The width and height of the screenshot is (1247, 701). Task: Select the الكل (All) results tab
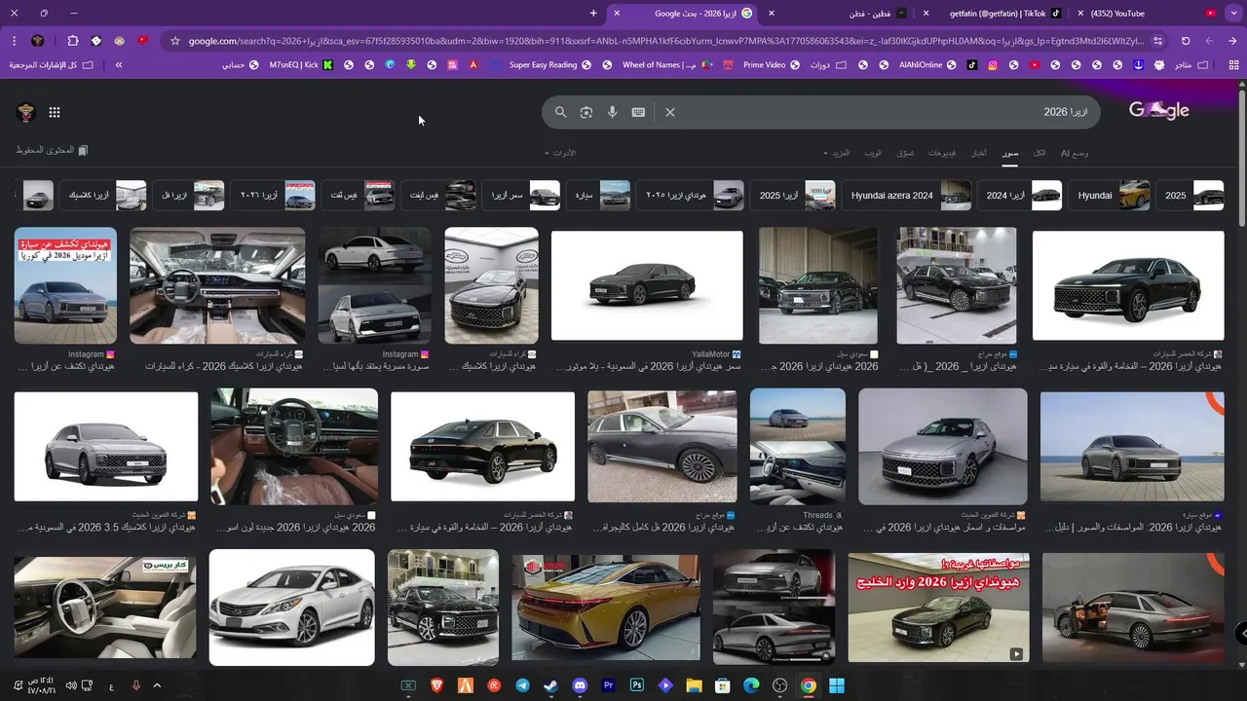coord(1039,153)
